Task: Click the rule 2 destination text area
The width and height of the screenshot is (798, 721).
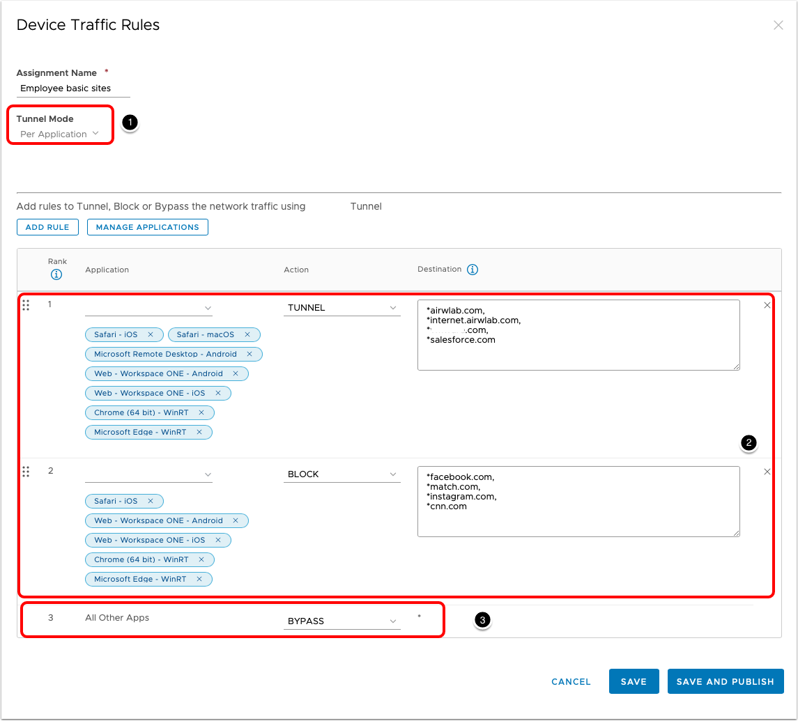Action: (578, 502)
